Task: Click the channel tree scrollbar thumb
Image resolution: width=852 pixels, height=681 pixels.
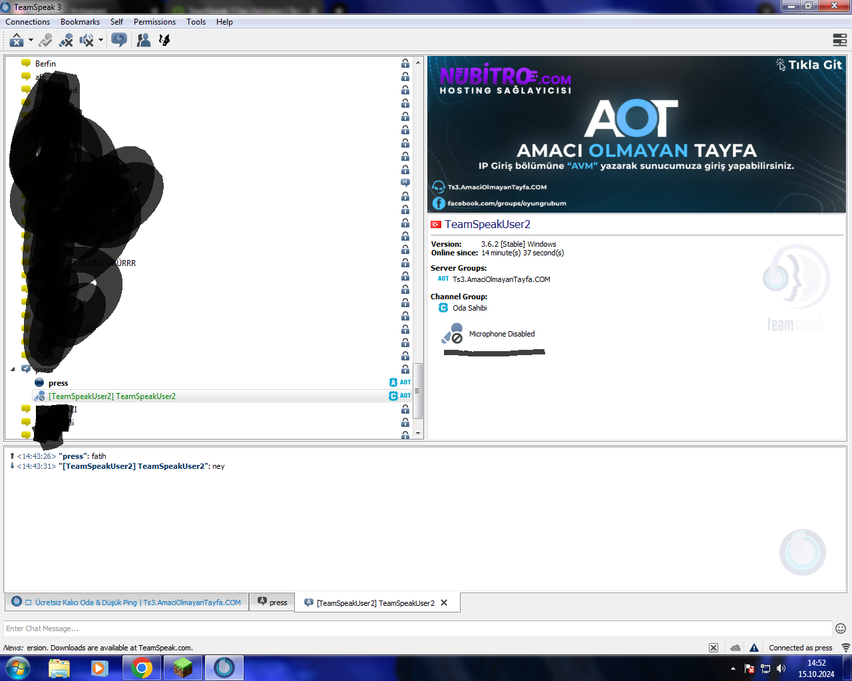Action: pos(418,391)
